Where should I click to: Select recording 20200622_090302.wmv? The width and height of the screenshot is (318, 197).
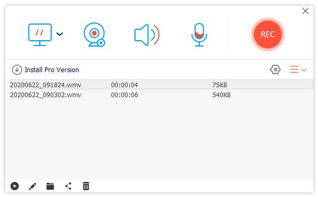click(x=161, y=95)
